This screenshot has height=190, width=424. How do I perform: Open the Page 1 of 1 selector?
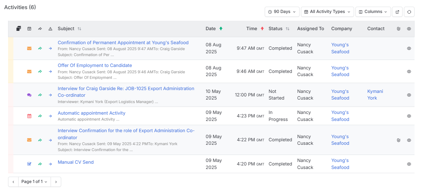click(34, 182)
